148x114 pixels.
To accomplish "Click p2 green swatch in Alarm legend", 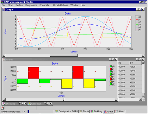I will [111, 72].
